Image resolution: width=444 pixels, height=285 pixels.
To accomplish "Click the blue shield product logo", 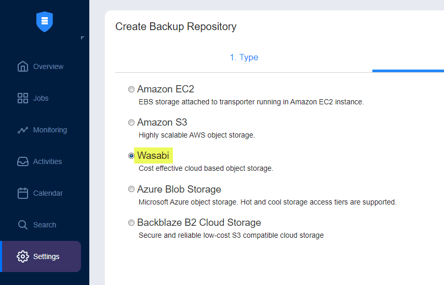I will pyautogui.click(x=44, y=21).
